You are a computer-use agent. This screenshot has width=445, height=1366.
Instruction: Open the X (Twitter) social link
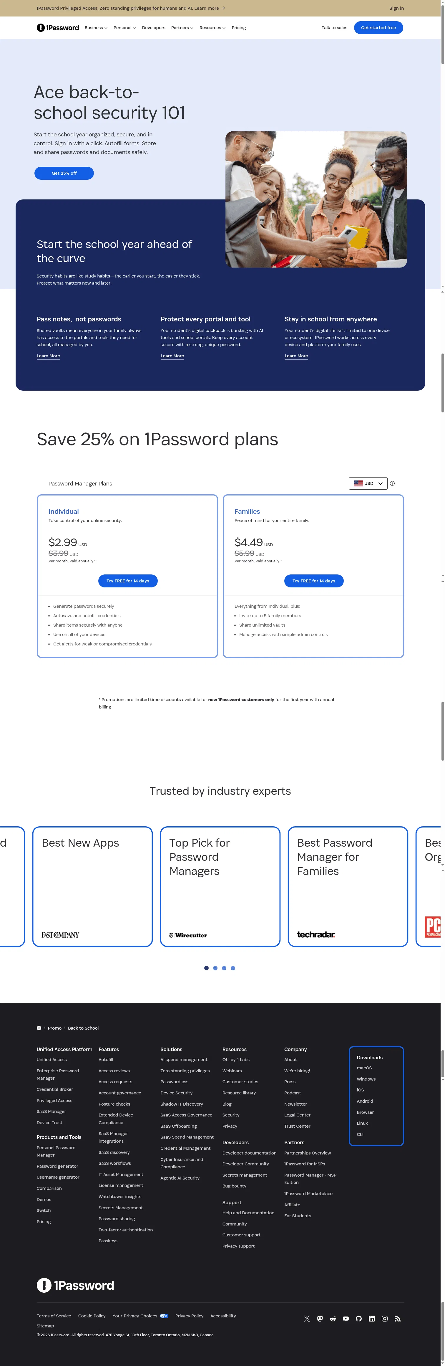pos(307,1318)
